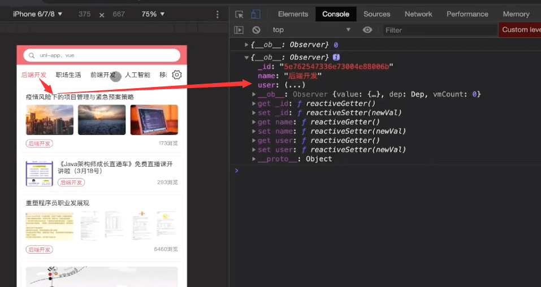This screenshot has height=287, width=541.
Task: Expand the get user reactiveGetter entry
Action: point(254,141)
